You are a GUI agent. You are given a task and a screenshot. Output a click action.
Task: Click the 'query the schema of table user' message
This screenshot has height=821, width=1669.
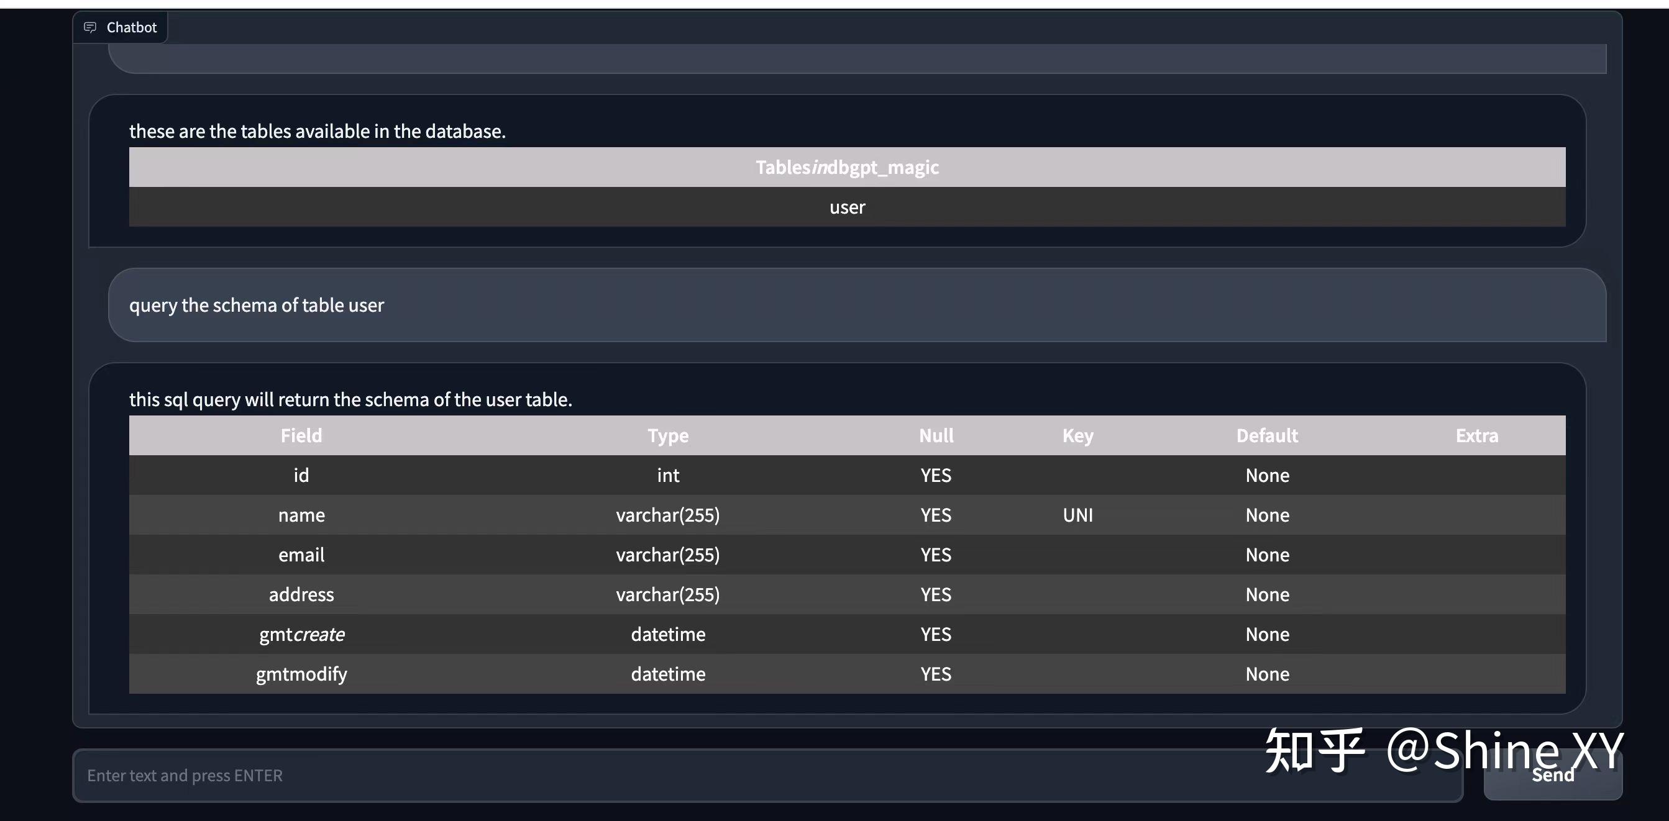coord(257,305)
